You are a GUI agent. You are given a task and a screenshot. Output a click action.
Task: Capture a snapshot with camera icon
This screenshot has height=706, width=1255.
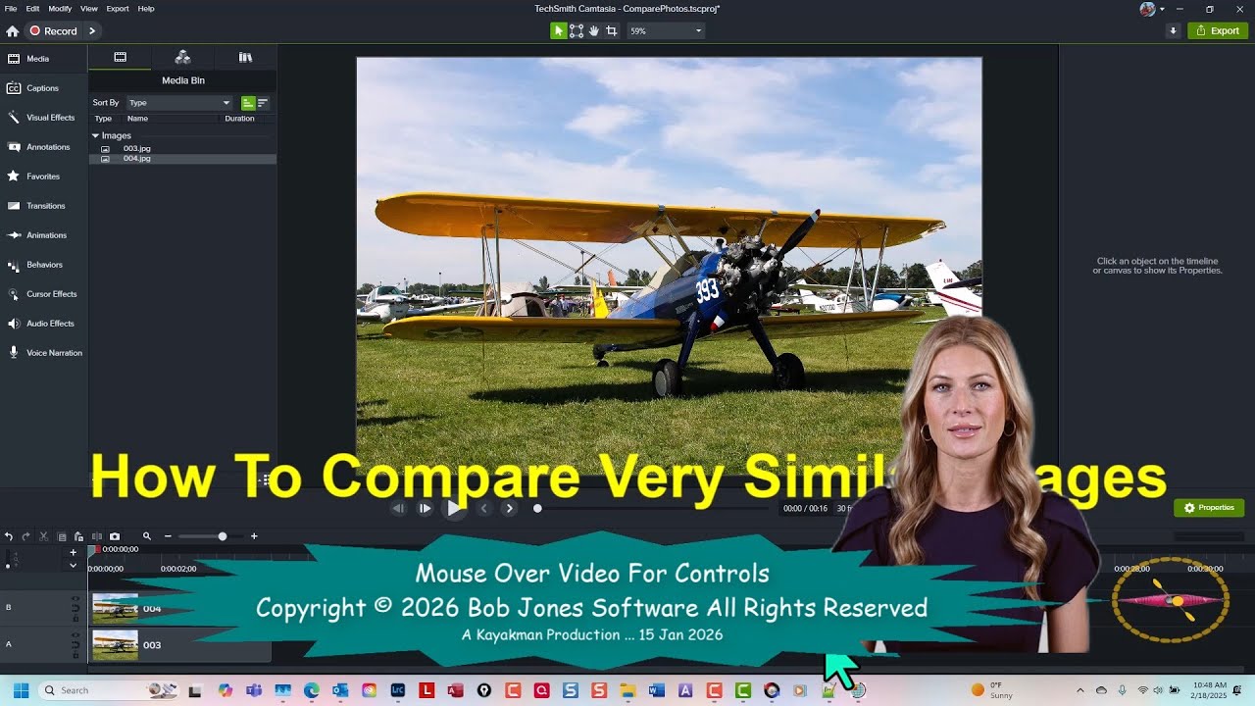tap(115, 536)
